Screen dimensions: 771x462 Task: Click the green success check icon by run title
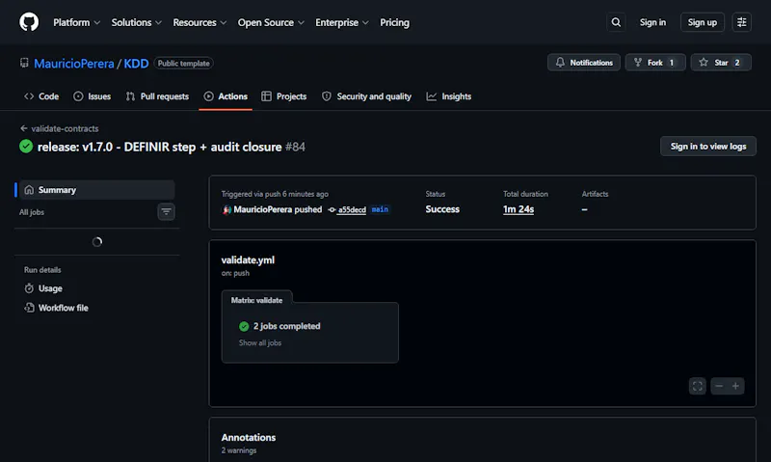click(x=26, y=147)
